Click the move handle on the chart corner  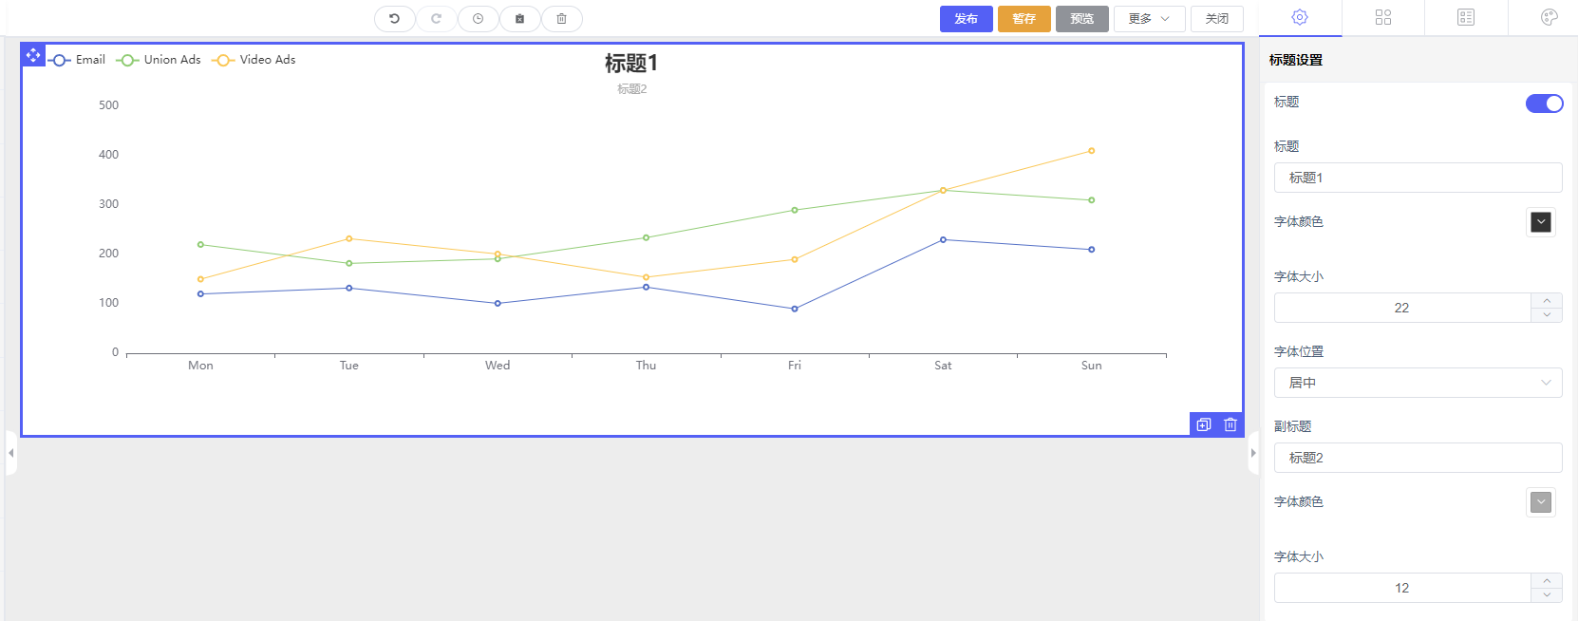click(33, 55)
